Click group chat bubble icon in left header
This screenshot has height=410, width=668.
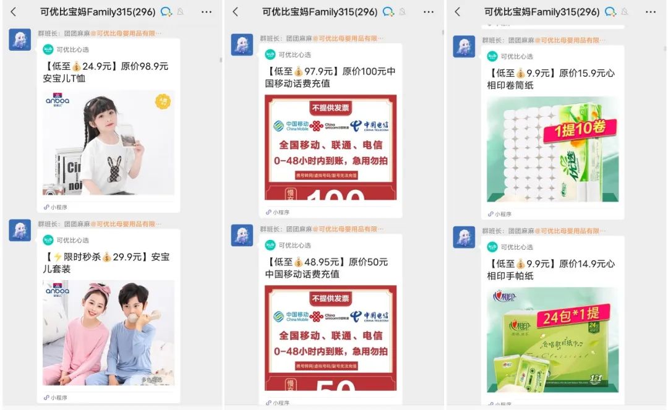coord(166,12)
